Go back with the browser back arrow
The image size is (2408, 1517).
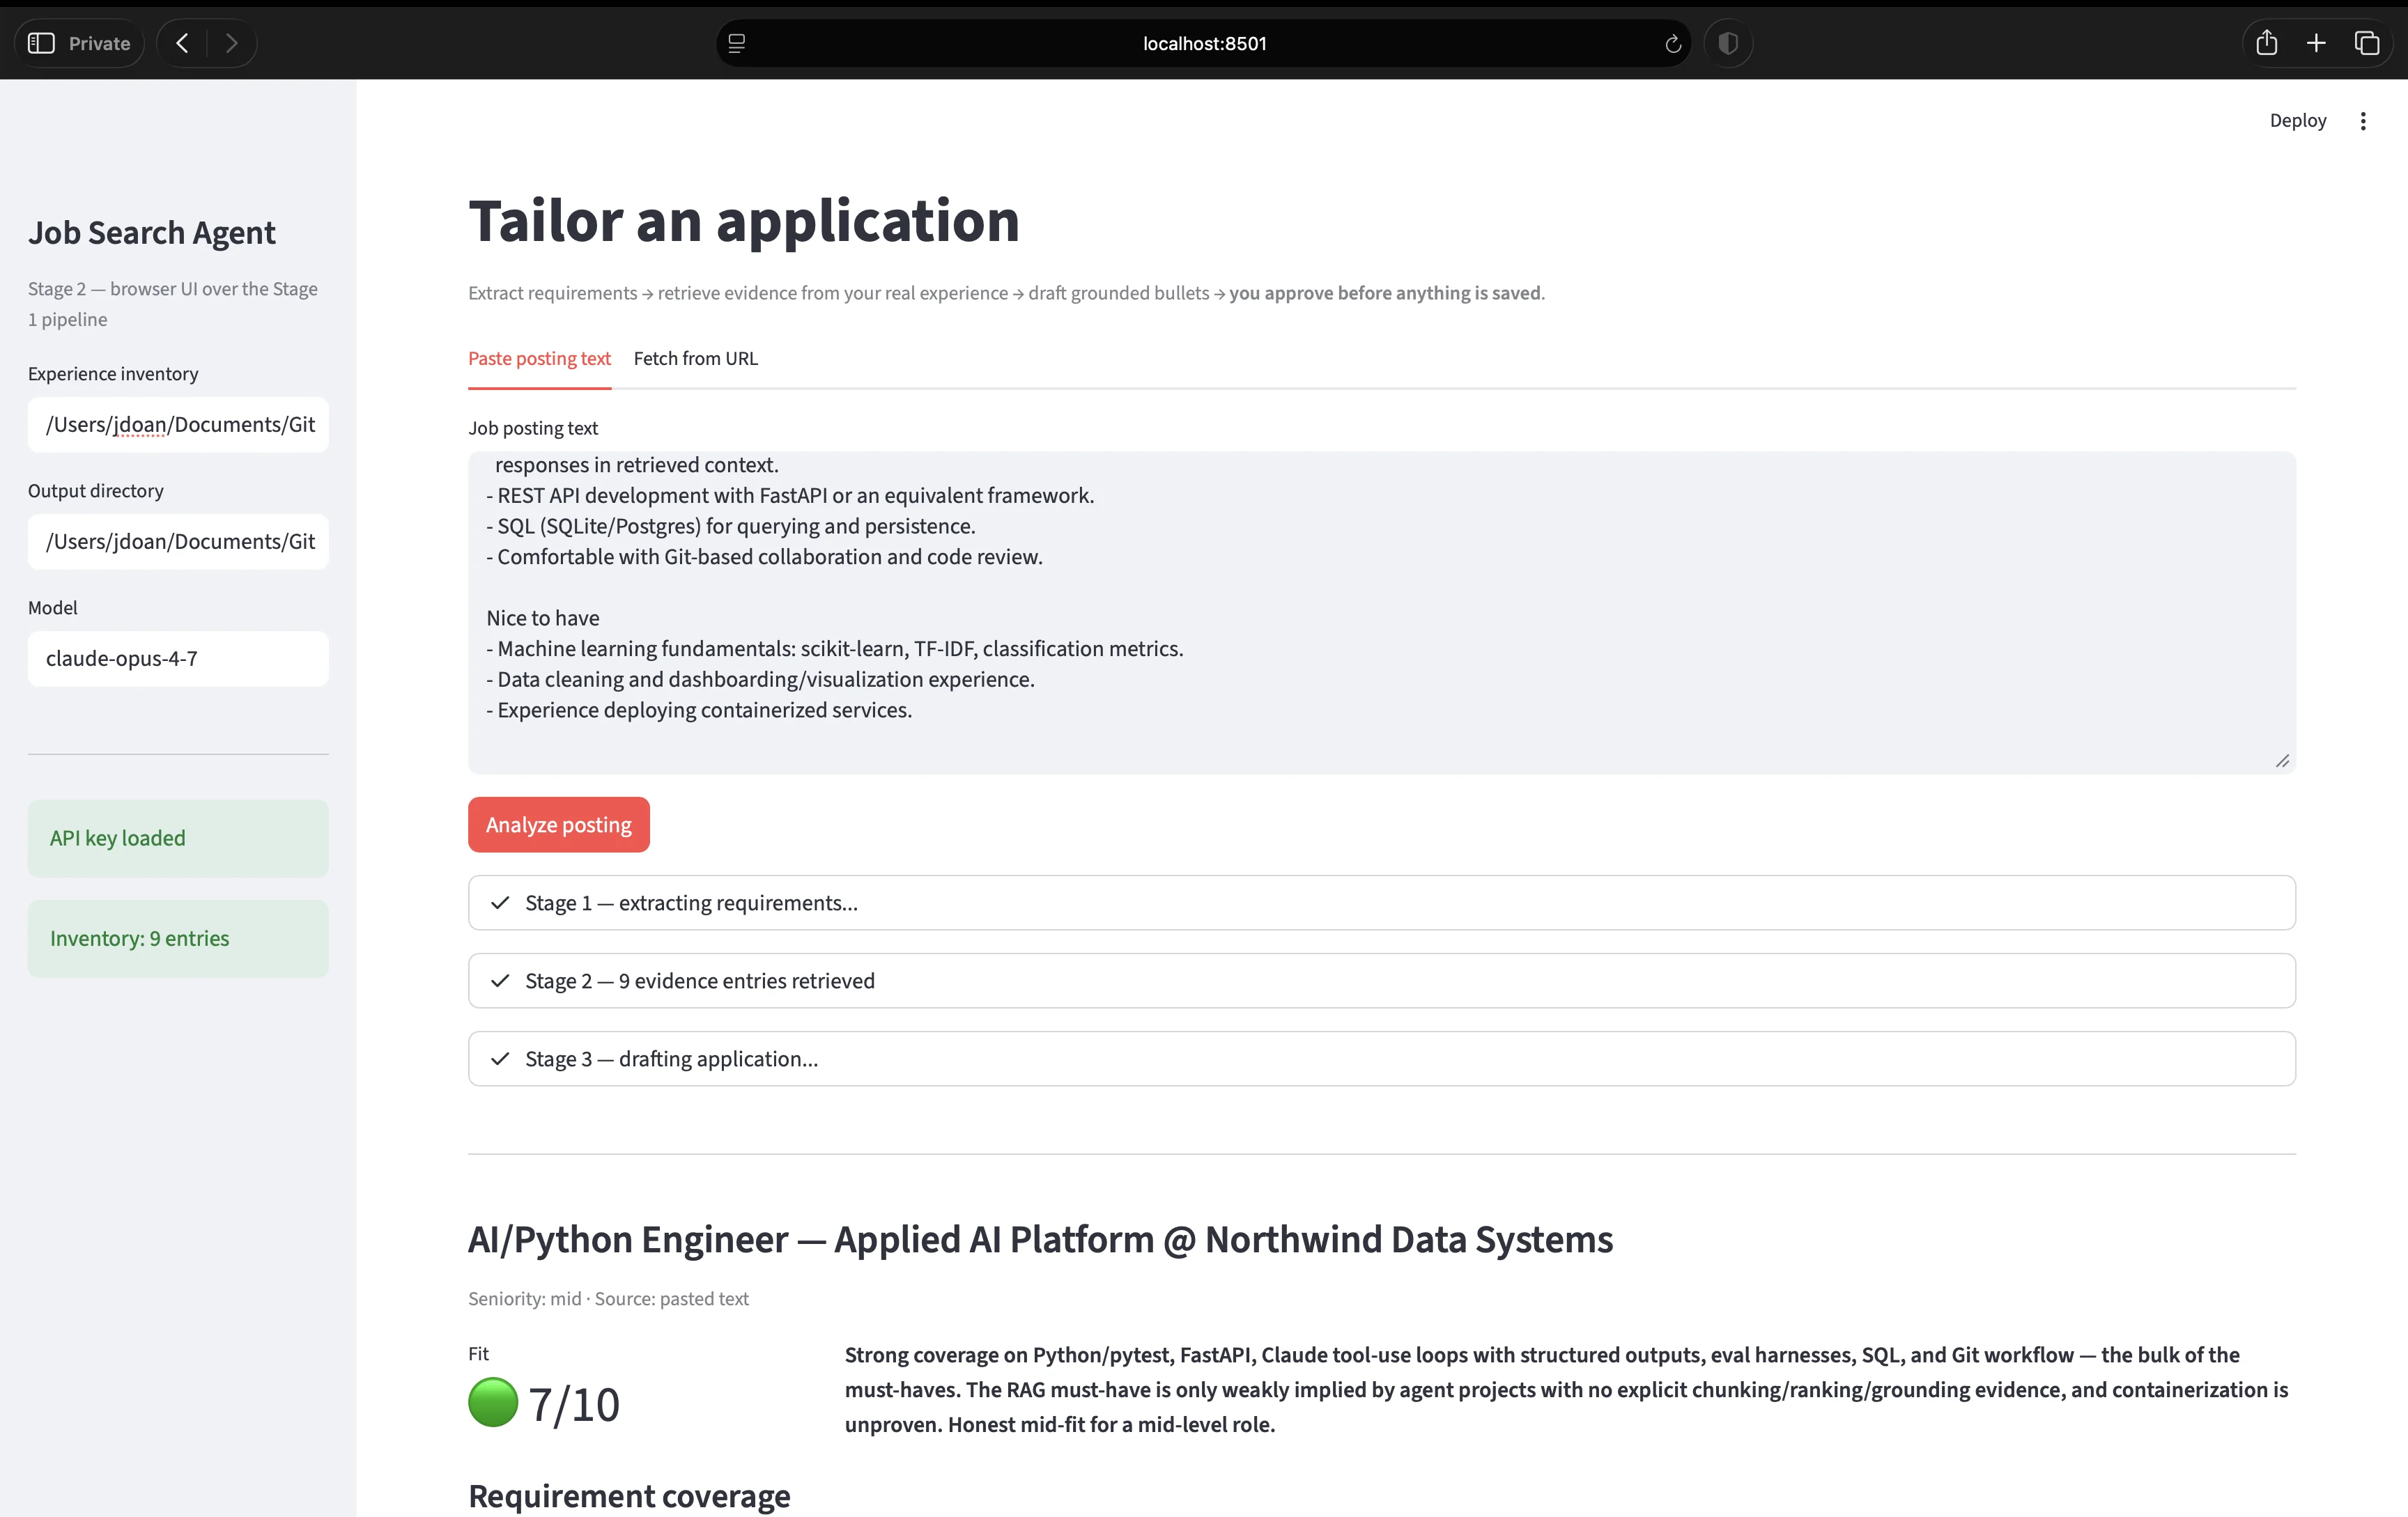point(182,43)
